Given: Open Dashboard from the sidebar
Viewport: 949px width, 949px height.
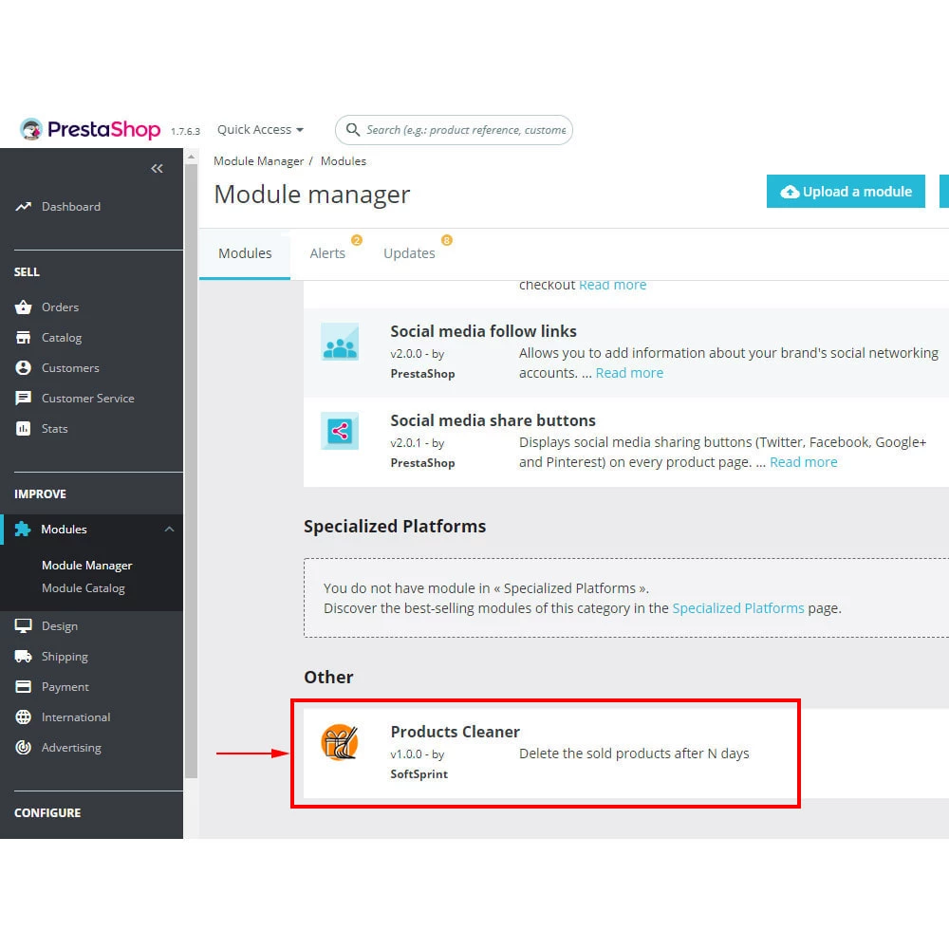Looking at the screenshot, I should [x=70, y=207].
